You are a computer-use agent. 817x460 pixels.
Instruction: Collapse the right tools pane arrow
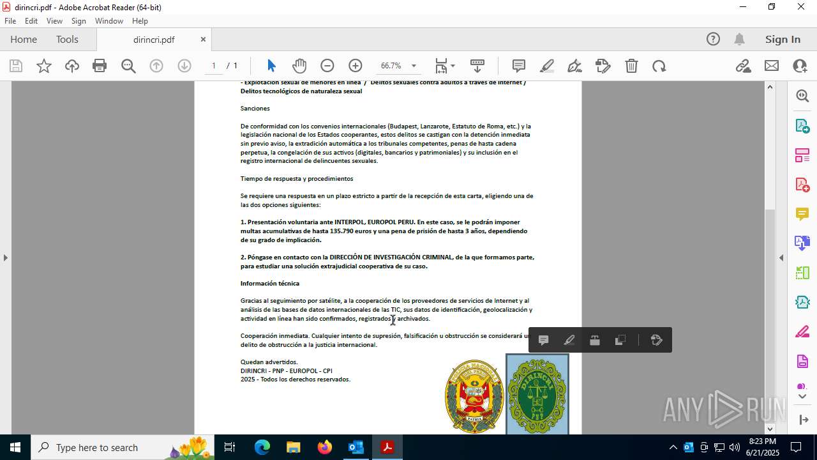[x=781, y=257]
